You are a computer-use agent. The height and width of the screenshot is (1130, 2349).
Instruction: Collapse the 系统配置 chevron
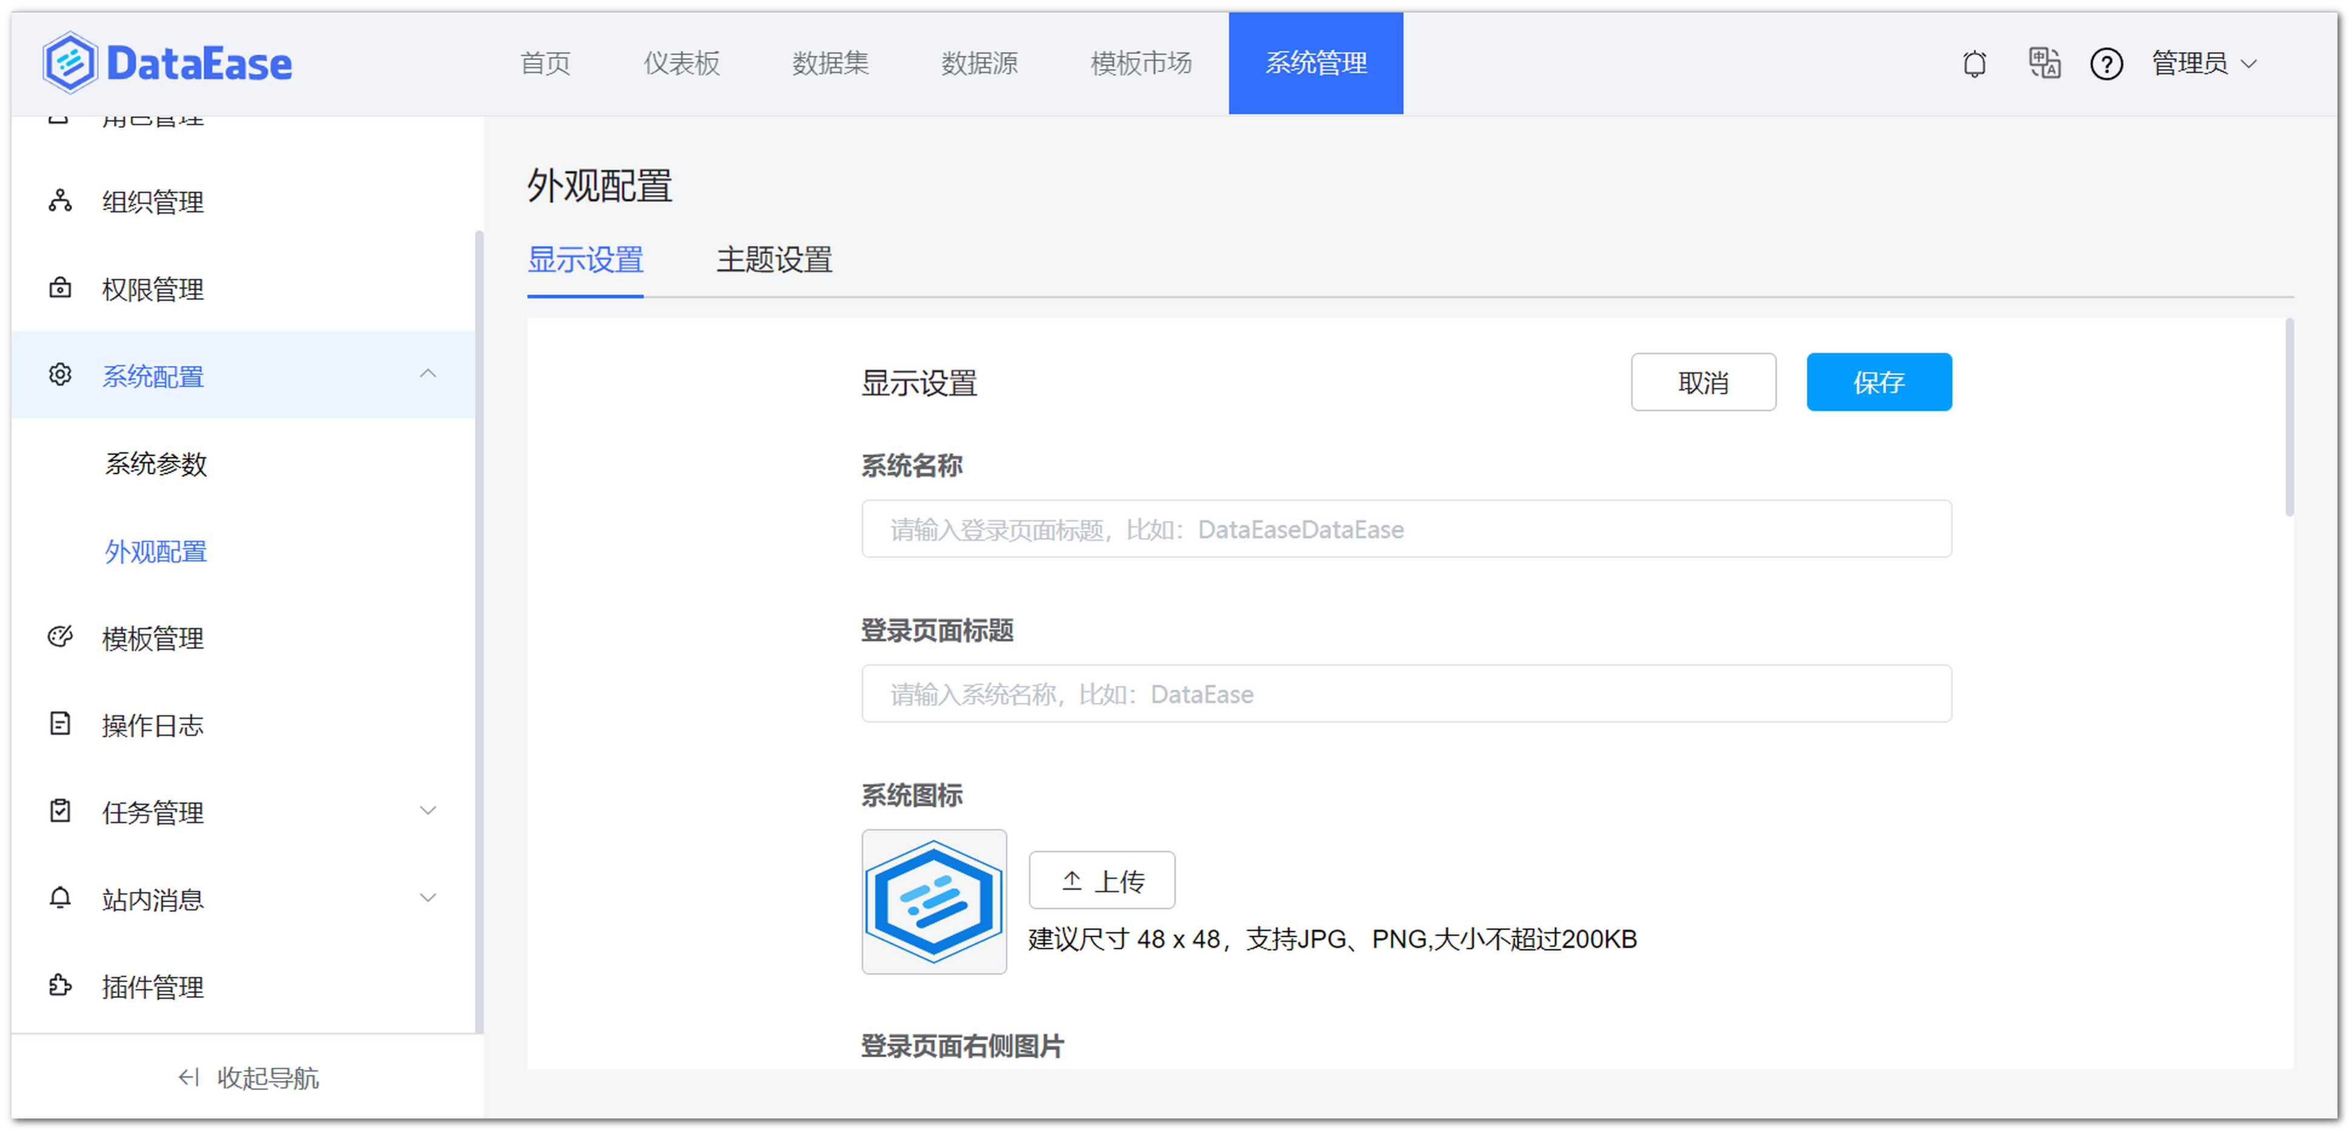(x=428, y=374)
